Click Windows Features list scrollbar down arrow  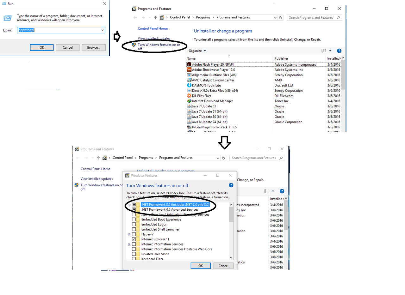[x=231, y=257]
